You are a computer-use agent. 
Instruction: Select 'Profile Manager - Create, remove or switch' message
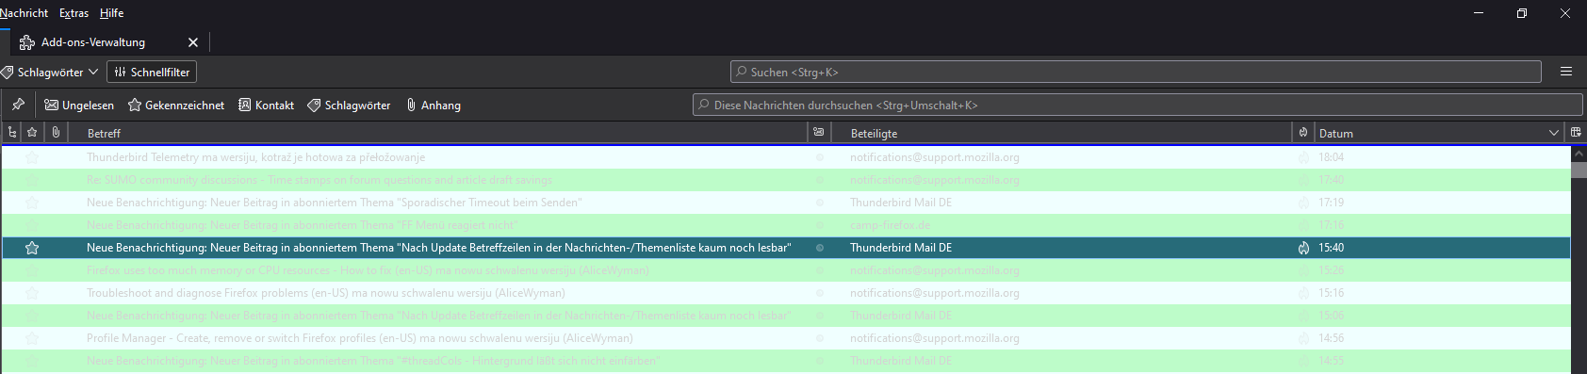tap(786, 338)
